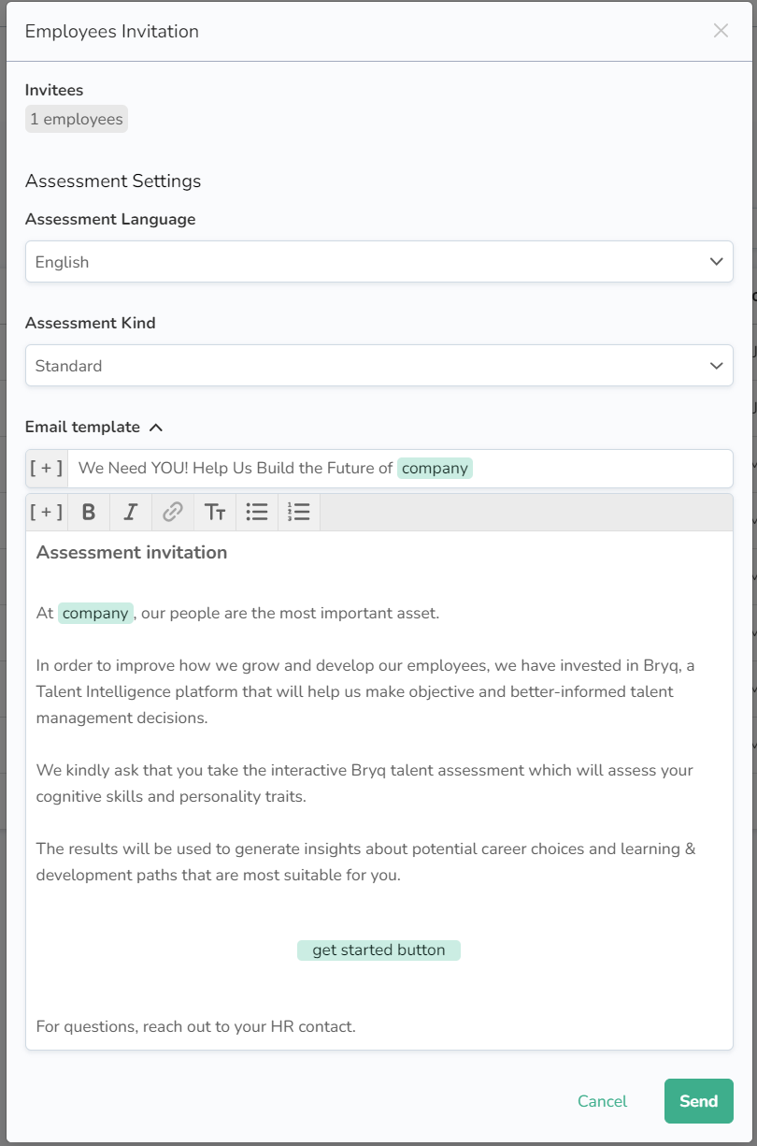The height and width of the screenshot is (1146, 757).
Task: Open the Assessment Kind dropdown
Action: [378, 366]
